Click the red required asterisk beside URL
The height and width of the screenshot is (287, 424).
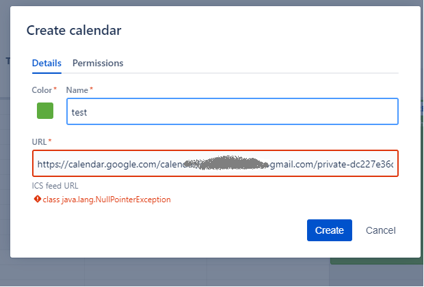[x=50, y=141]
